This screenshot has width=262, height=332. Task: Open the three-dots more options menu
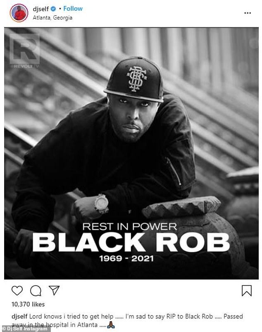click(x=248, y=13)
